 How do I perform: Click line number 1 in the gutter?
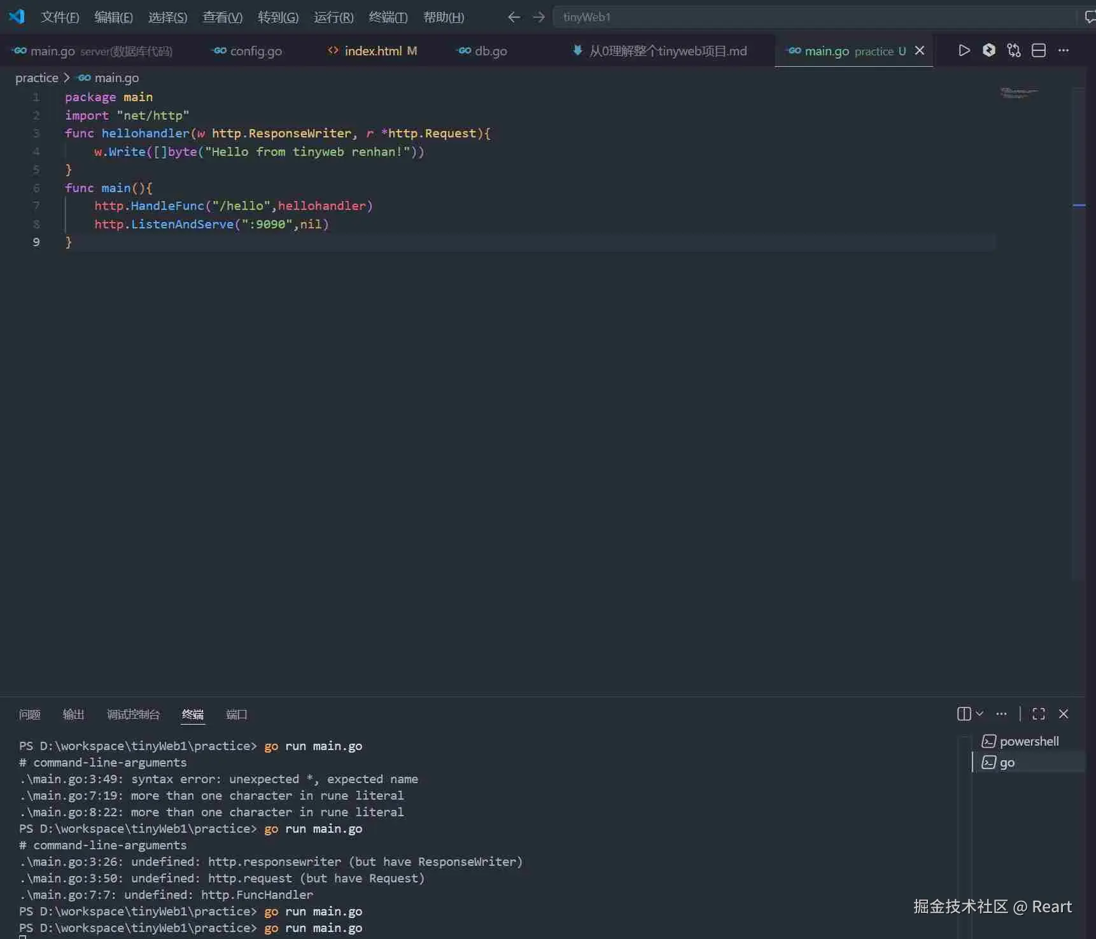click(36, 97)
